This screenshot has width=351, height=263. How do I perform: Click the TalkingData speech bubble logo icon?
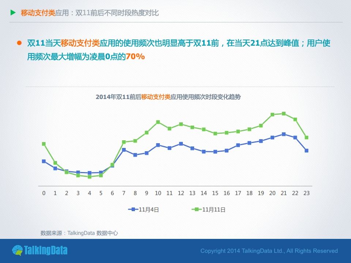click(17, 251)
